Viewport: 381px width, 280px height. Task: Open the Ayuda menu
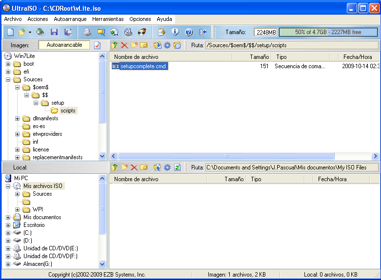(x=164, y=19)
